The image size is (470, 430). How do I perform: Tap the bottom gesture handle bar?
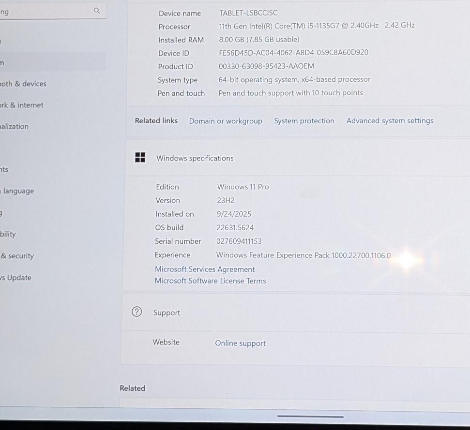310,416
